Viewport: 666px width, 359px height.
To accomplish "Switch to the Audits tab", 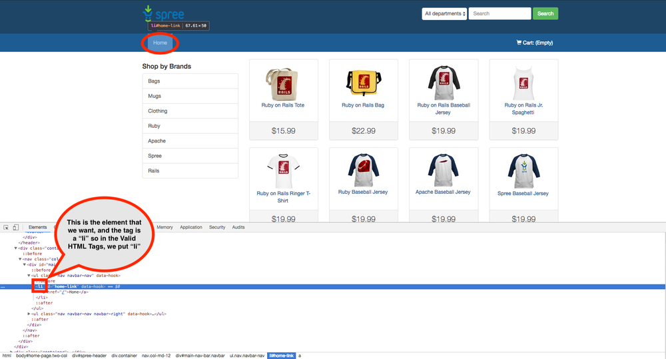I will coord(238,227).
